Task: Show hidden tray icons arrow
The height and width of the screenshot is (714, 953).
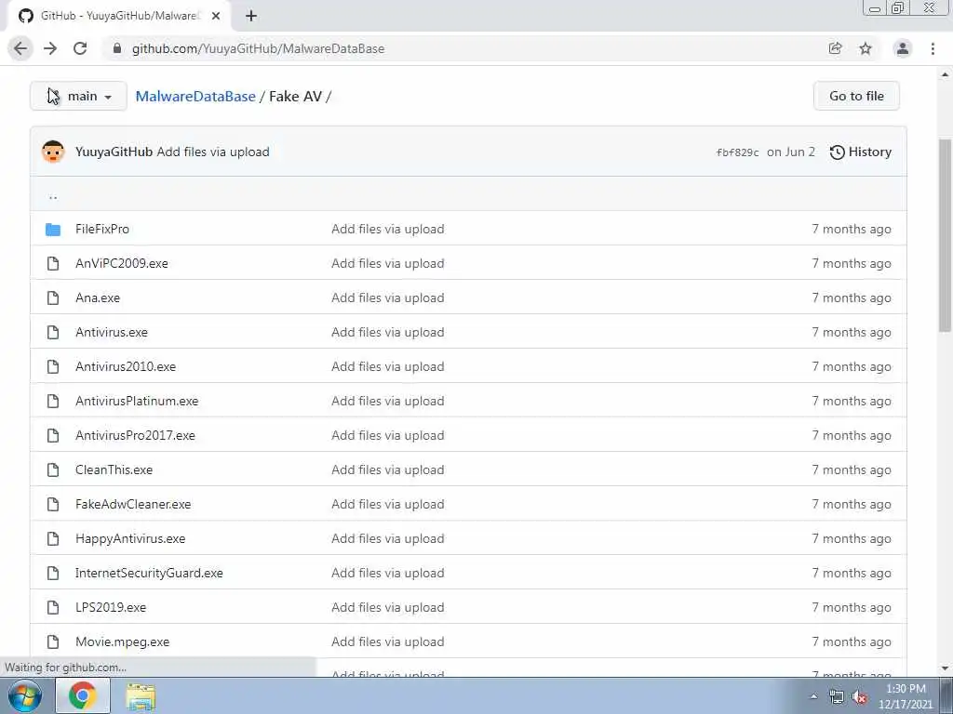Action: point(813,697)
